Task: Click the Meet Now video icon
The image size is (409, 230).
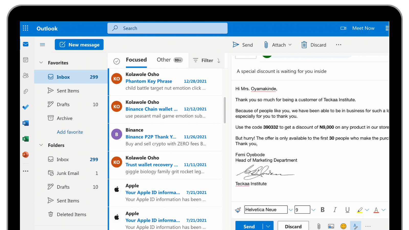Action: pyautogui.click(x=343, y=28)
